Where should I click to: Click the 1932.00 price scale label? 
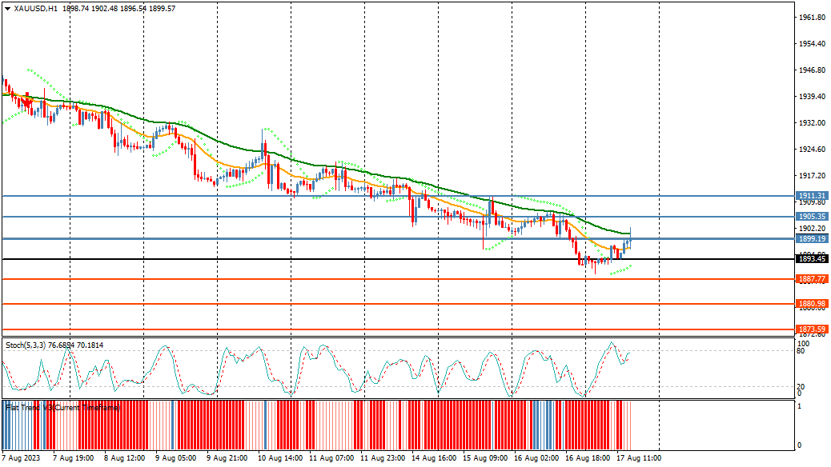[x=813, y=123]
